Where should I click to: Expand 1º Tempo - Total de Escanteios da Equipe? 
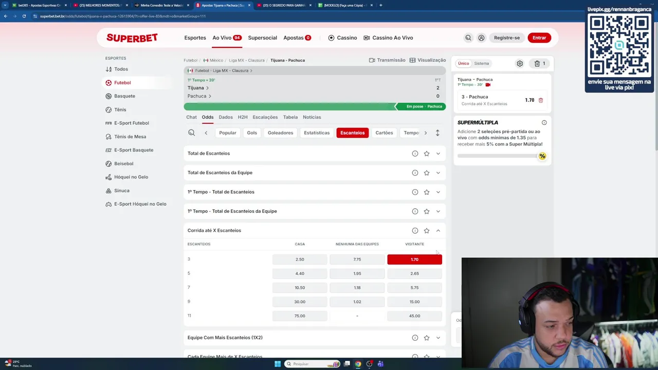click(438, 211)
